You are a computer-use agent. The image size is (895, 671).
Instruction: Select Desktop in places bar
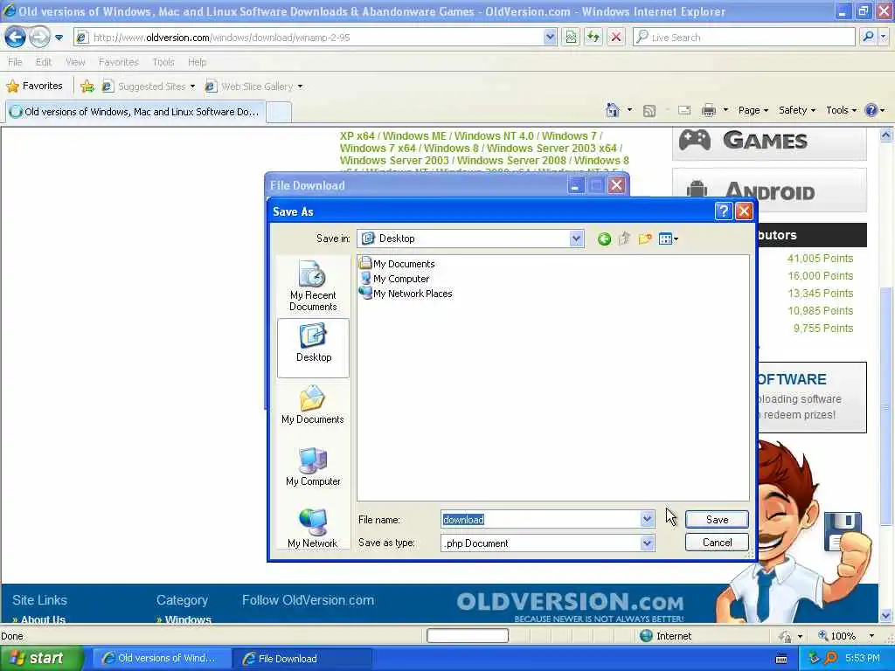314,348
